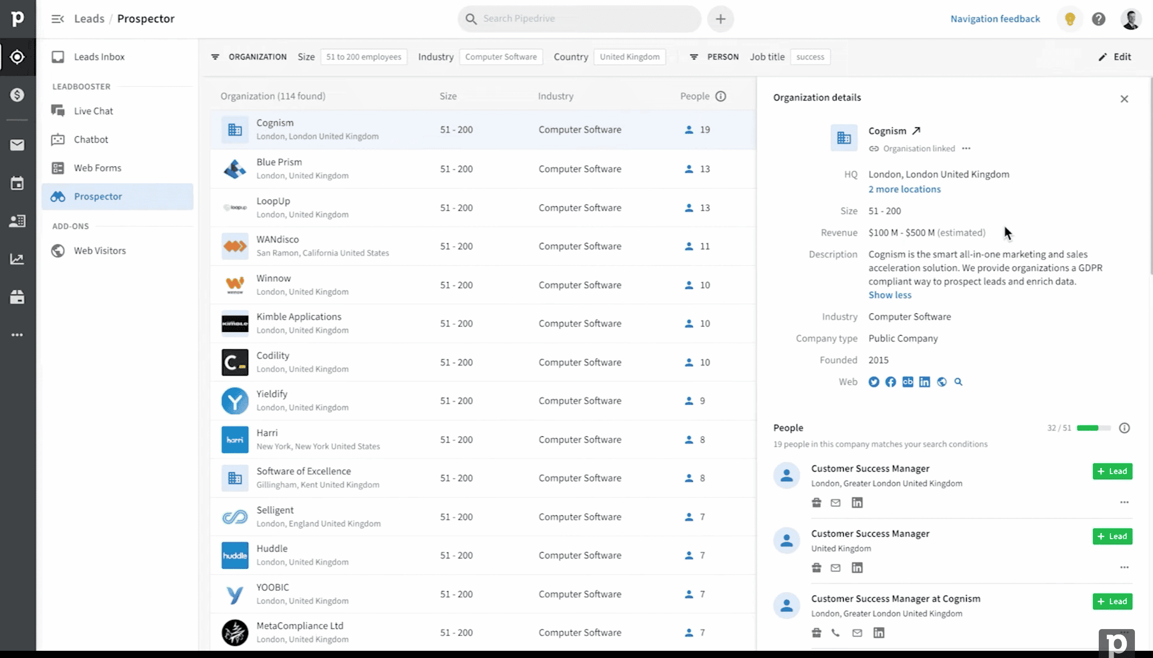
Task: Click the People column info icon
Action: (721, 96)
